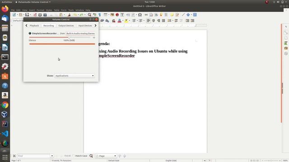
Task: Click the Print icon in Writer toolbar
Action: tap(40, 15)
